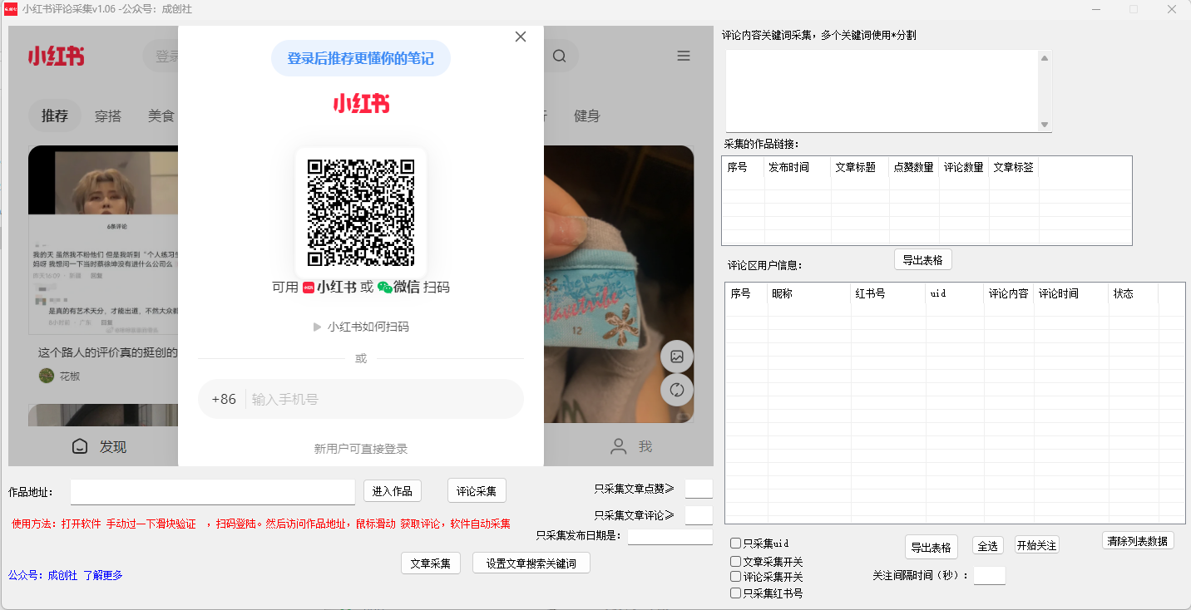The width and height of the screenshot is (1191, 610).
Task: Toggle the 文章采集开关 checkbox
Action: (735, 562)
